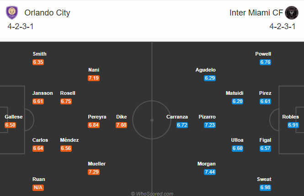The height and width of the screenshot is (196, 304).
Task: Select Morgan's 7.44 rating badge
Action: click(x=210, y=172)
